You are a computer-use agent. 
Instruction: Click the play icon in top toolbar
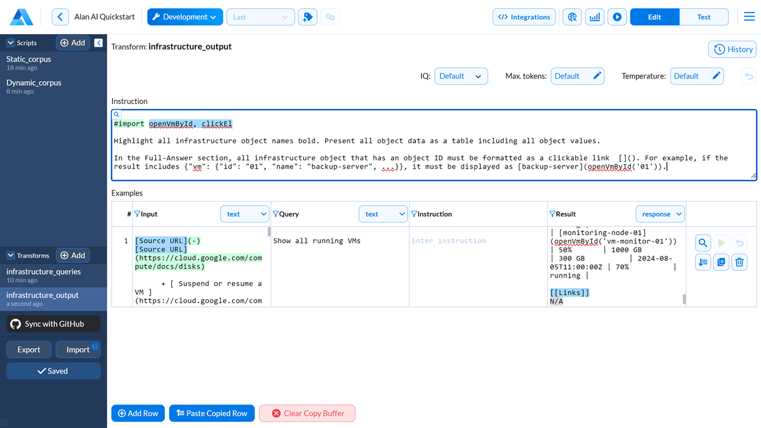(616, 17)
